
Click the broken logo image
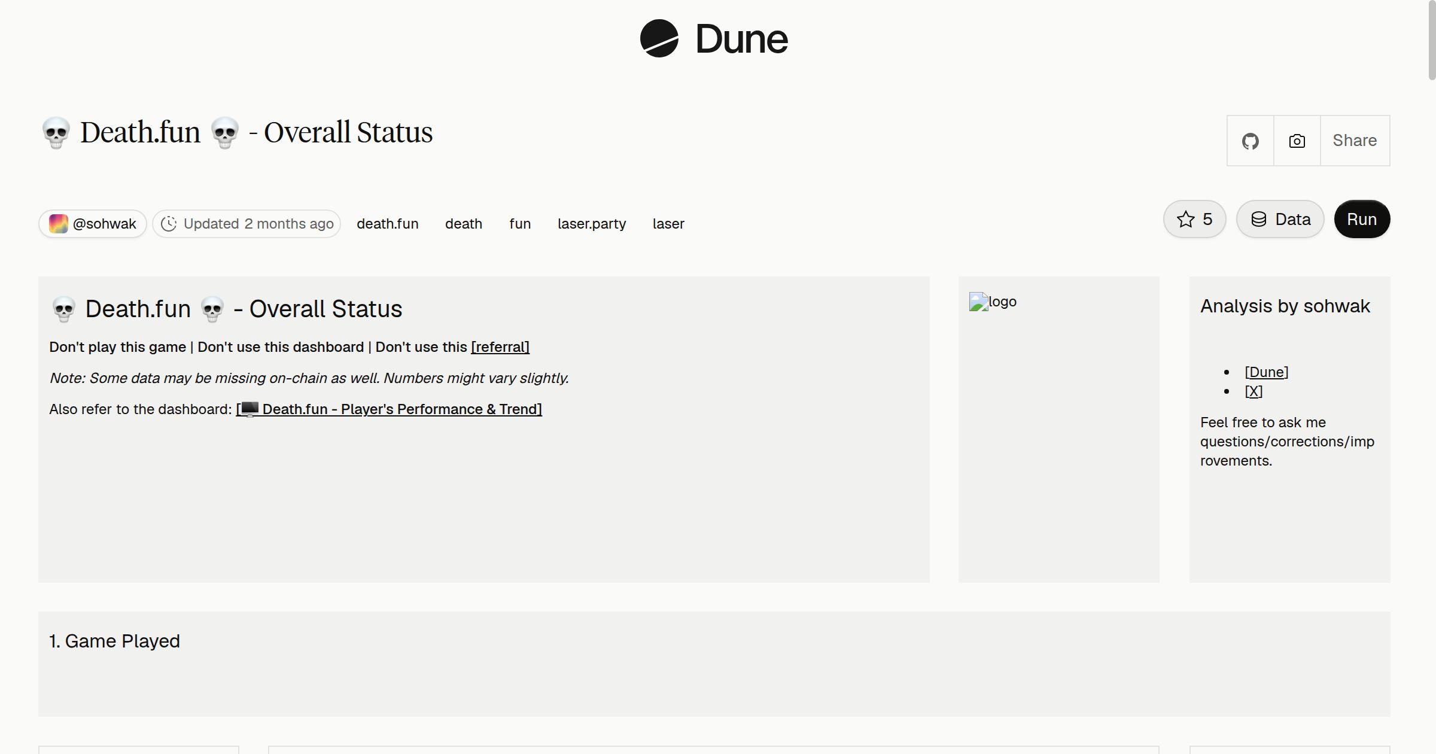993,302
